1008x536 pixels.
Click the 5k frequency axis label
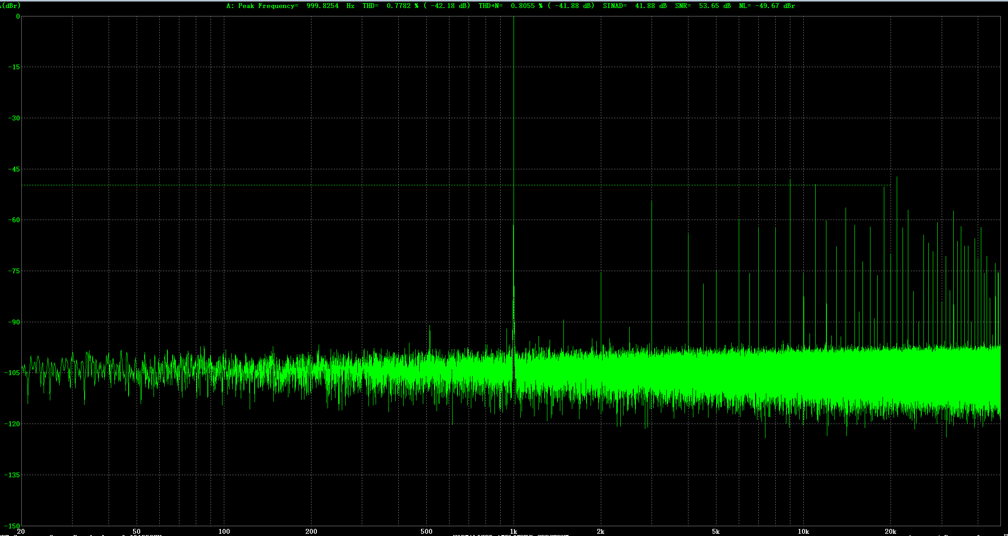[x=716, y=532]
